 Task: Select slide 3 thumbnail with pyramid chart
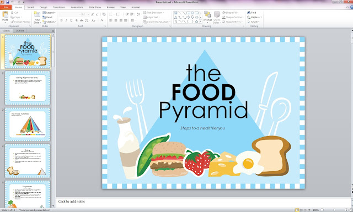(x=28, y=124)
